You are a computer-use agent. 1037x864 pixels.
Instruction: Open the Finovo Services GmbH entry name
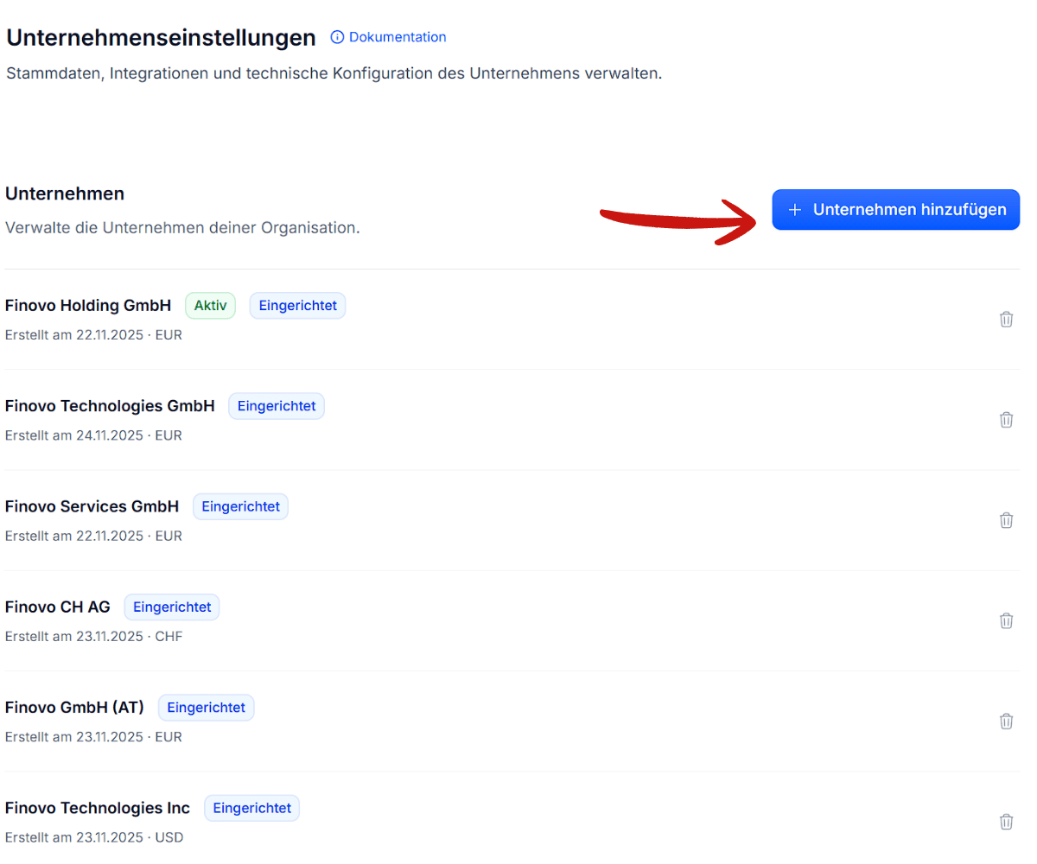pyautogui.click(x=92, y=506)
